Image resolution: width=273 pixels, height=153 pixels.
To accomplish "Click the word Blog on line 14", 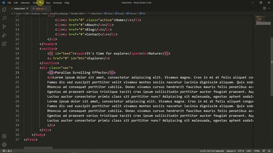I will coord(90,30).
